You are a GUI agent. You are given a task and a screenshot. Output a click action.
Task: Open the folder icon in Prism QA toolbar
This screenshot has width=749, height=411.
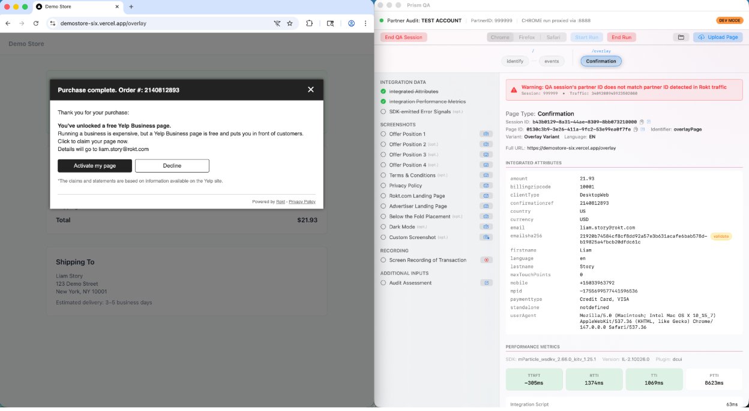(681, 37)
